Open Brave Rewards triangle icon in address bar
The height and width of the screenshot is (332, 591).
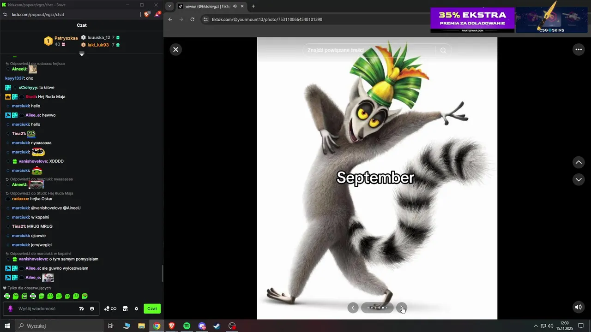point(157,14)
